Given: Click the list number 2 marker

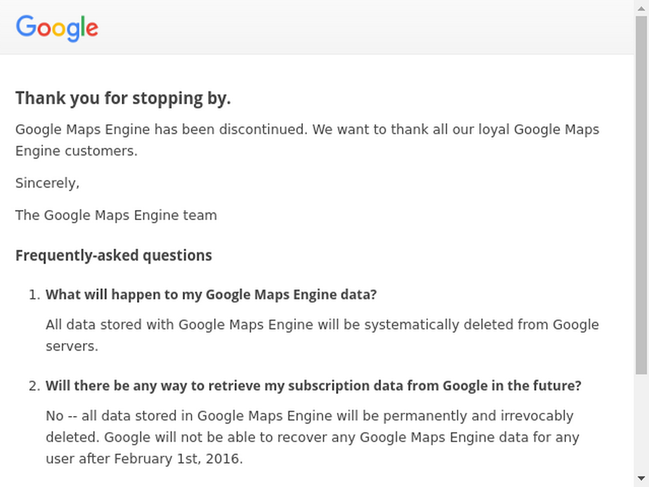Looking at the screenshot, I should click(34, 386).
